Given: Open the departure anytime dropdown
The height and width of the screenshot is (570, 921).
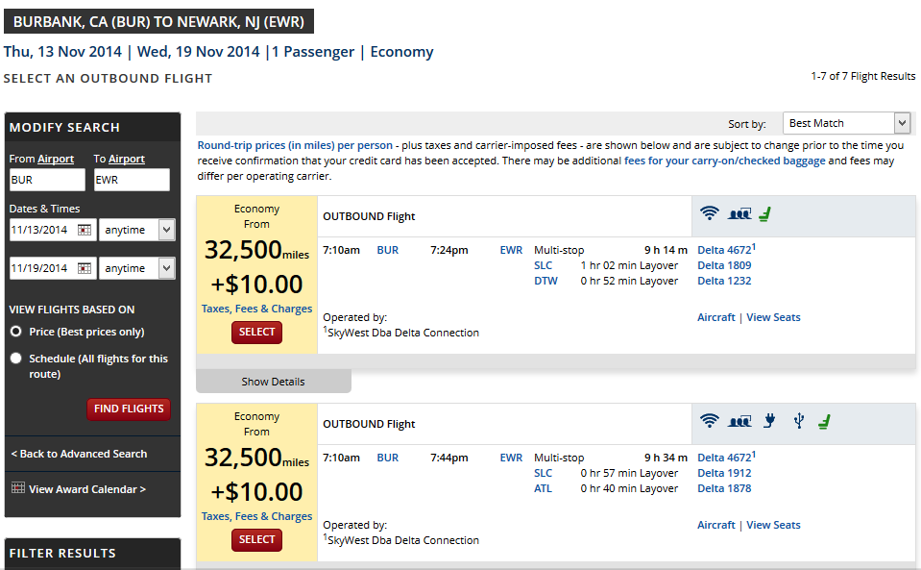Looking at the screenshot, I should [x=137, y=230].
